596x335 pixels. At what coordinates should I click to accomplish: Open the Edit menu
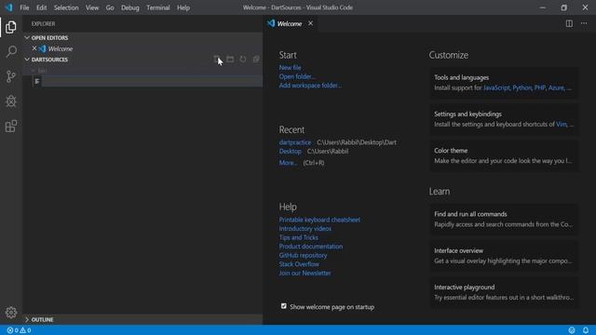(41, 7)
